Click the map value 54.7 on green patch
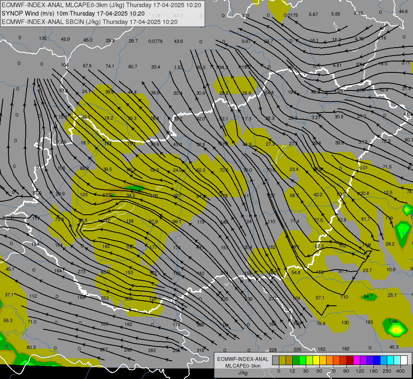The width and height of the screenshot is (413, 379). tap(368, 296)
